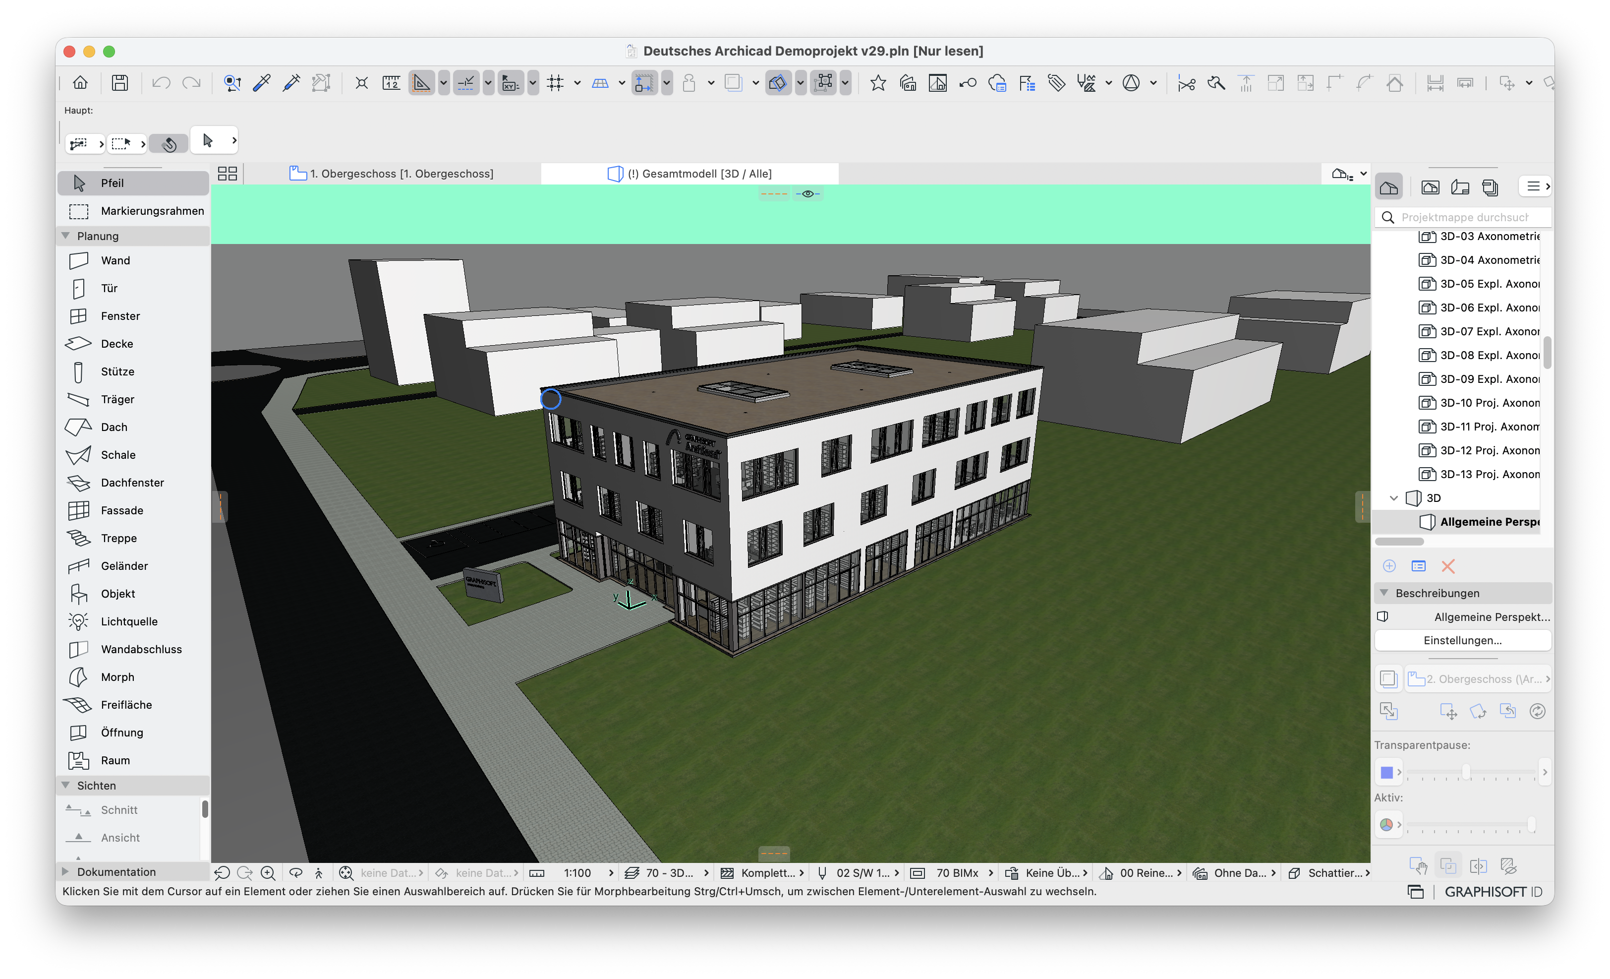Open the Publisher Sets navigator tab

pyautogui.click(x=1490, y=187)
